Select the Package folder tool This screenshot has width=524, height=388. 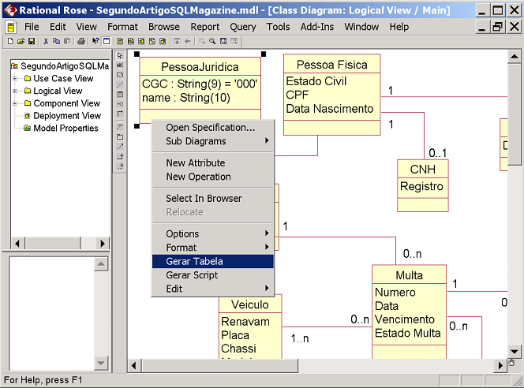click(x=120, y=137)
